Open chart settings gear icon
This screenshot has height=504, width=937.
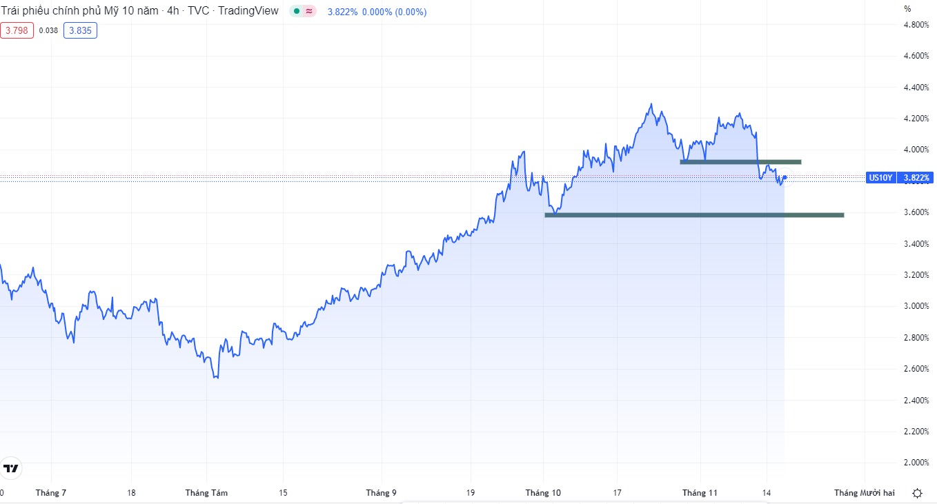pyautogui.click(x=917, y=493)
